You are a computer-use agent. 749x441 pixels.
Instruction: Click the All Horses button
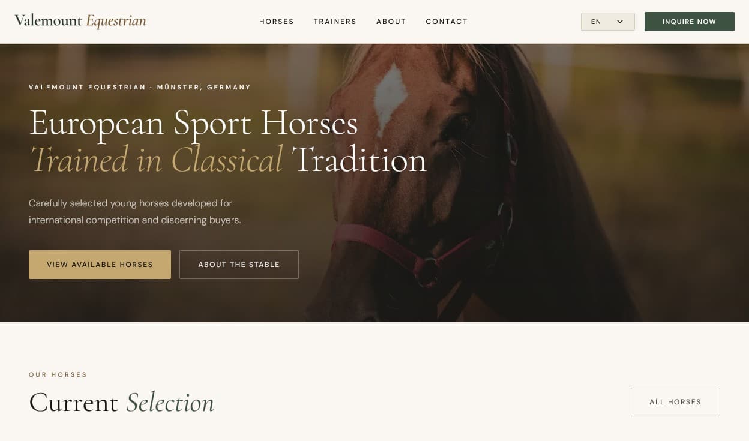[x=675, y=402]
